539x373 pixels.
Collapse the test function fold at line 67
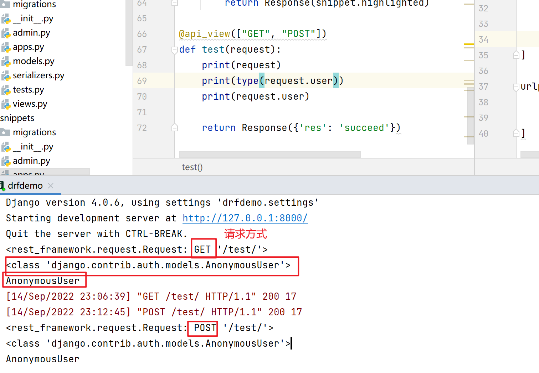(x=175, y=50)
